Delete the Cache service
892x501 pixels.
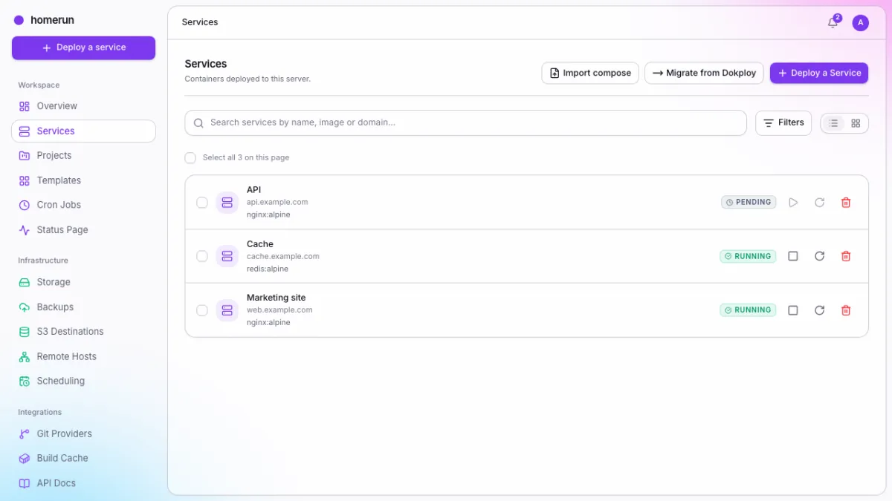(x=845, y=256)
